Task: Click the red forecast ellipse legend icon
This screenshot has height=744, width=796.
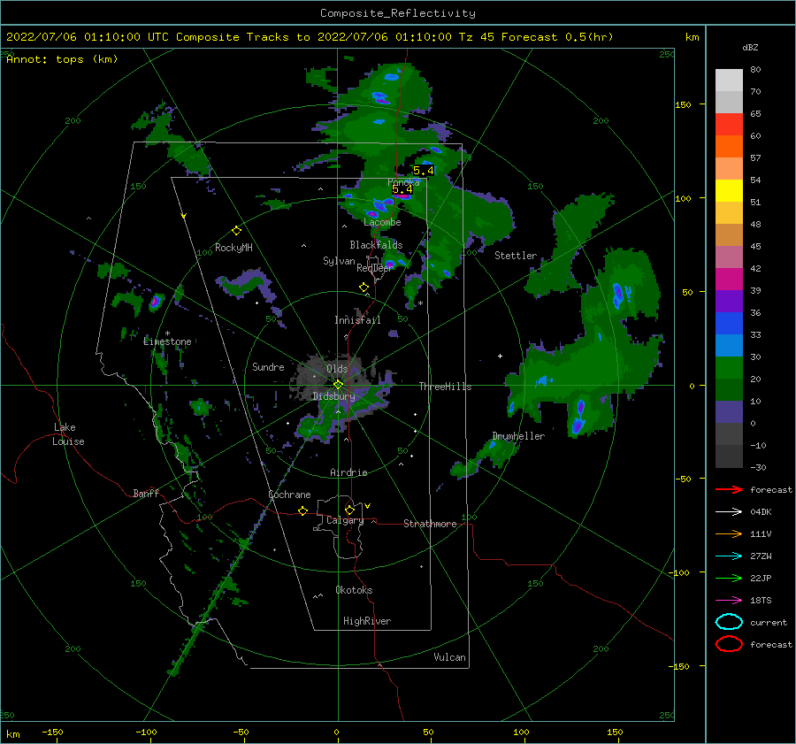Action: coord(729,644)
